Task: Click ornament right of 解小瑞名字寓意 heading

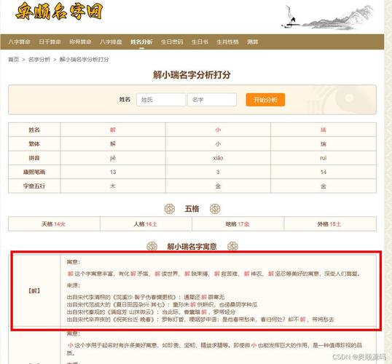Action: point(232,246)
